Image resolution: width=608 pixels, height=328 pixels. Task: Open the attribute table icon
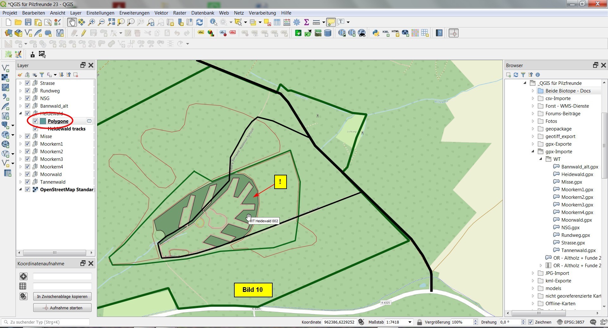coord(277,22)
